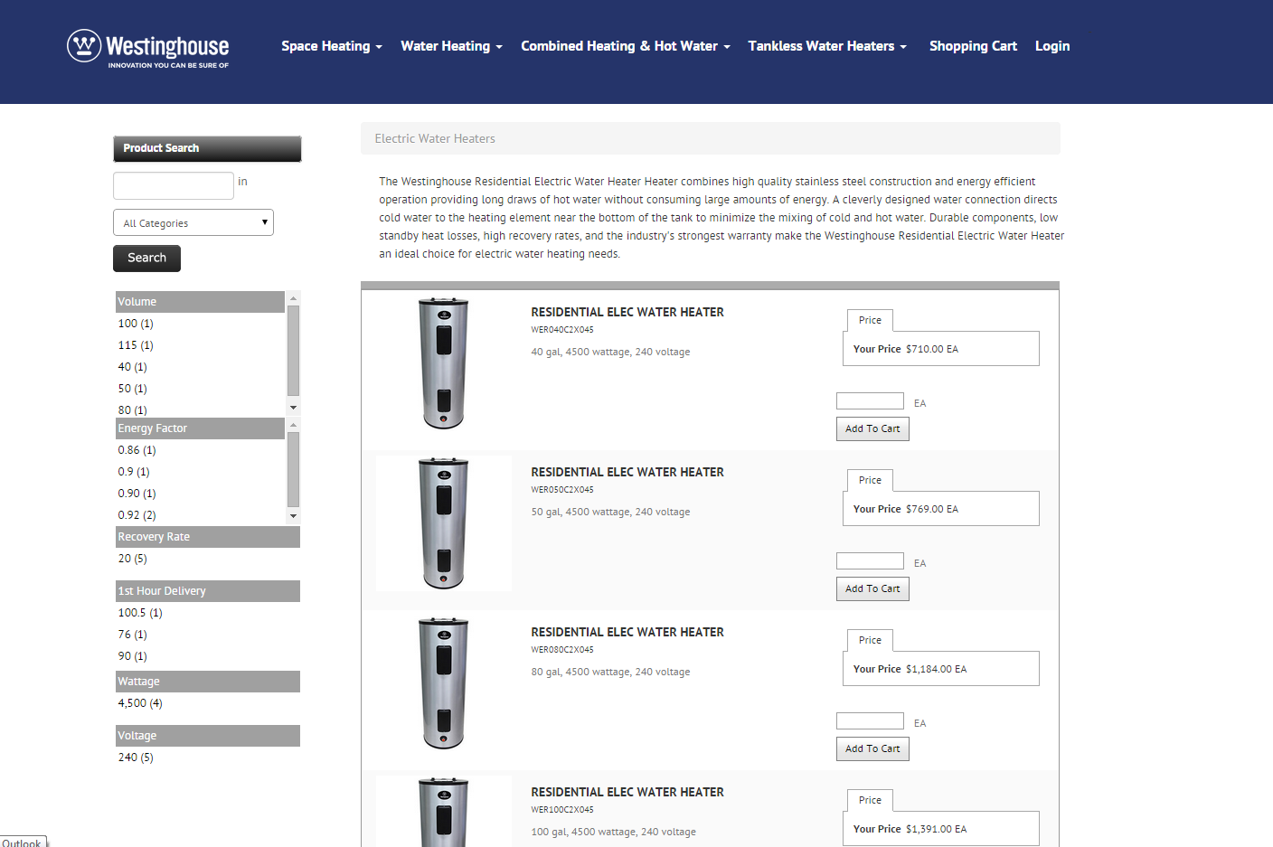Viewport: 1273px width, 847px height.
Task: Focus the product search text field
Action: (x=174, y=185)
